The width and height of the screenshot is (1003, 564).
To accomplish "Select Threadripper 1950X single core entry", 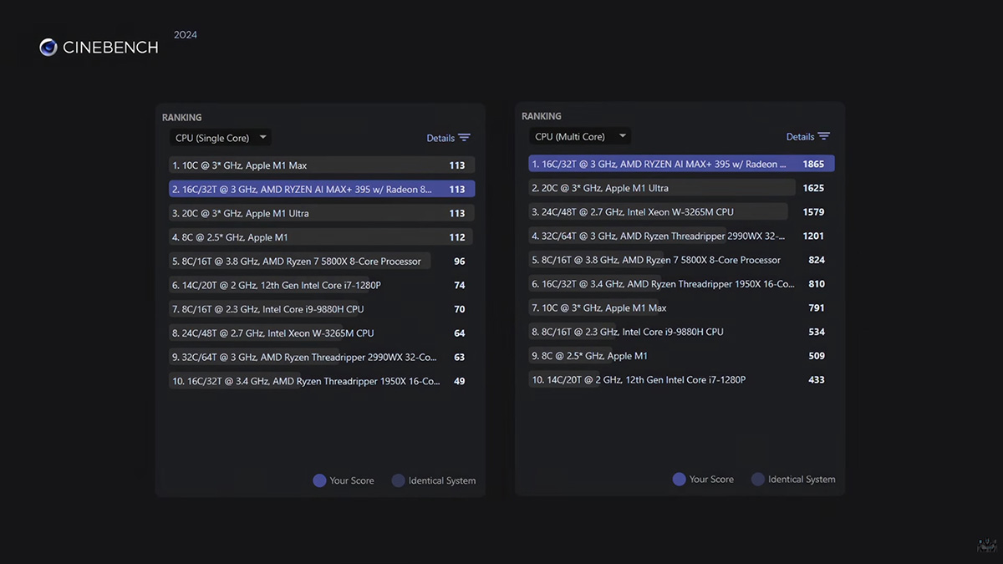I will click(322, 381).
